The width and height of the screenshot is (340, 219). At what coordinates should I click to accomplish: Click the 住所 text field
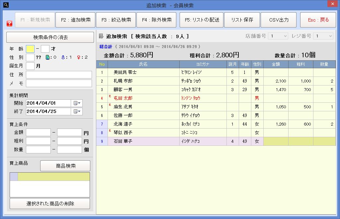[x=59, y=75]
